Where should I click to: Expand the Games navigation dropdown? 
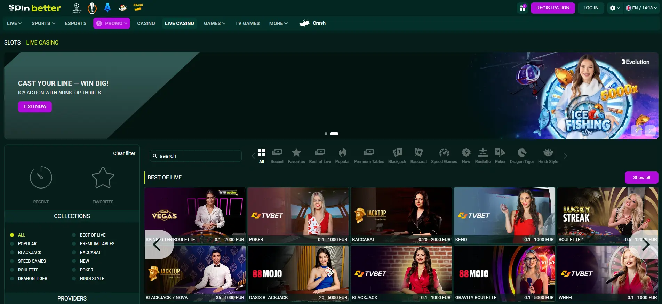[214, 23]
